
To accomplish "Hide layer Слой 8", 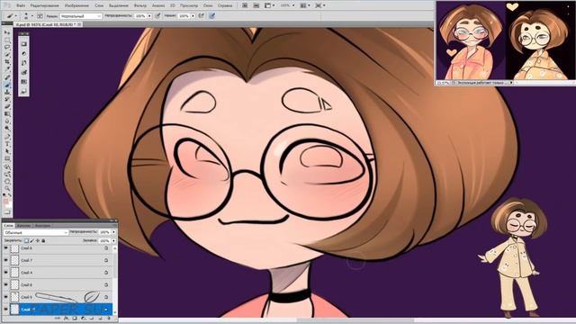I will 6,284.
